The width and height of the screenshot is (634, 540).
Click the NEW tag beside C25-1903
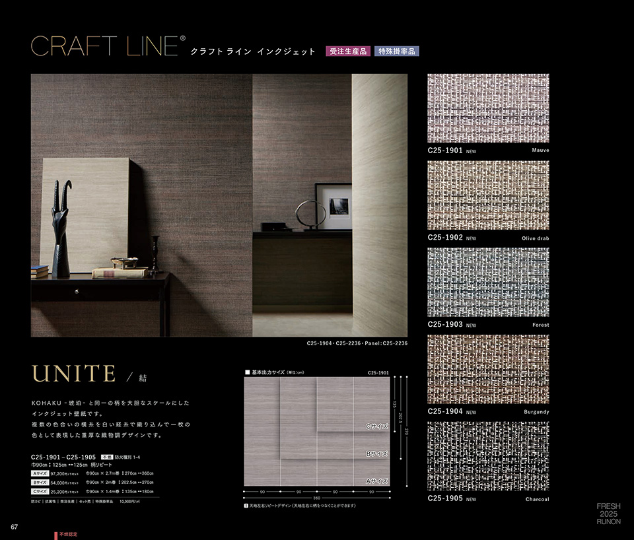(471, 325)
